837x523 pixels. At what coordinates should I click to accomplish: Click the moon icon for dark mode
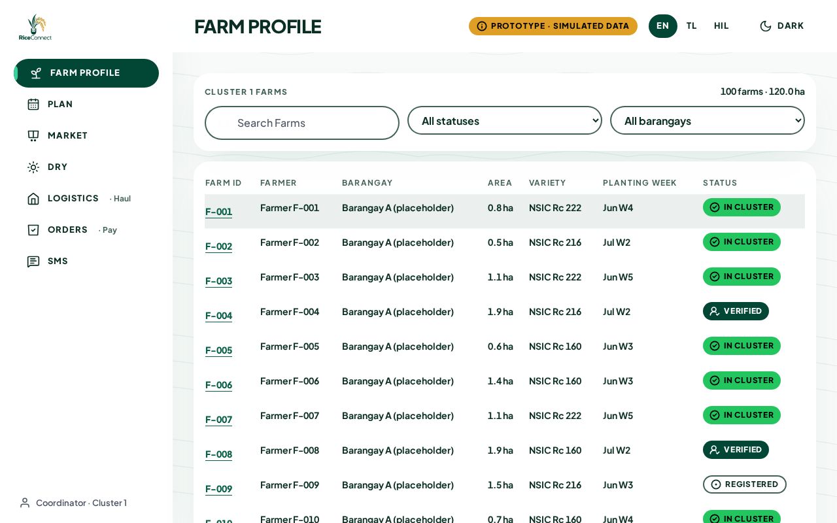click(x=766, y=26)
